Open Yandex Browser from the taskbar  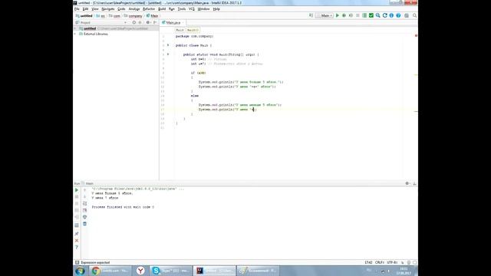click(140, 271)
